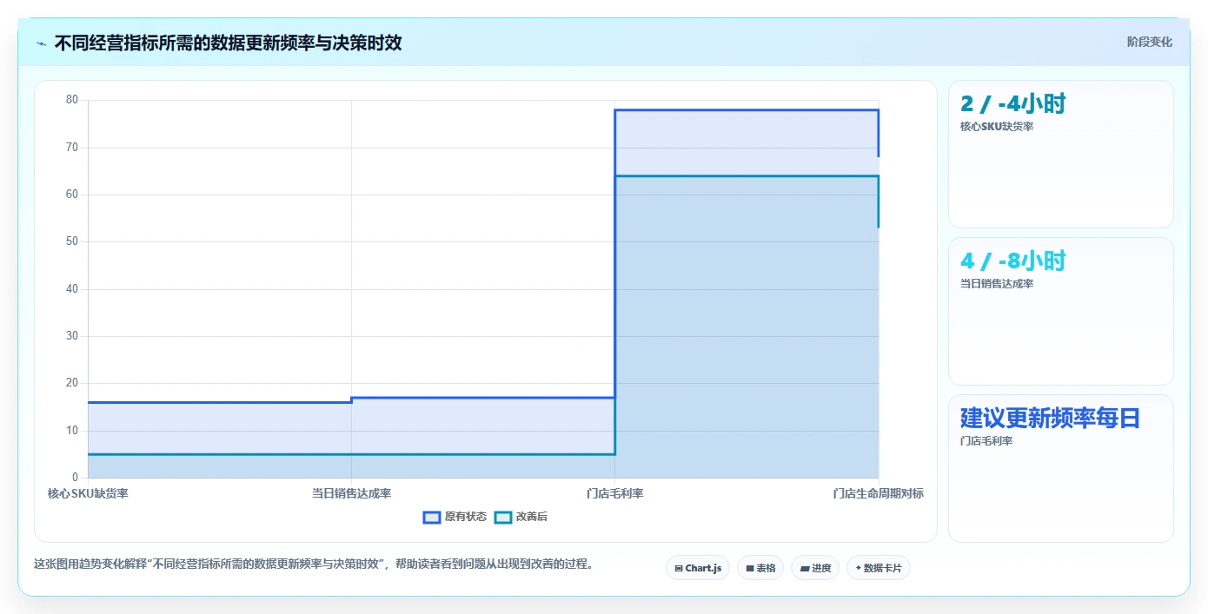
Task: Toggle the 改善后 legend entry
Action: click(x=521, y=517)
